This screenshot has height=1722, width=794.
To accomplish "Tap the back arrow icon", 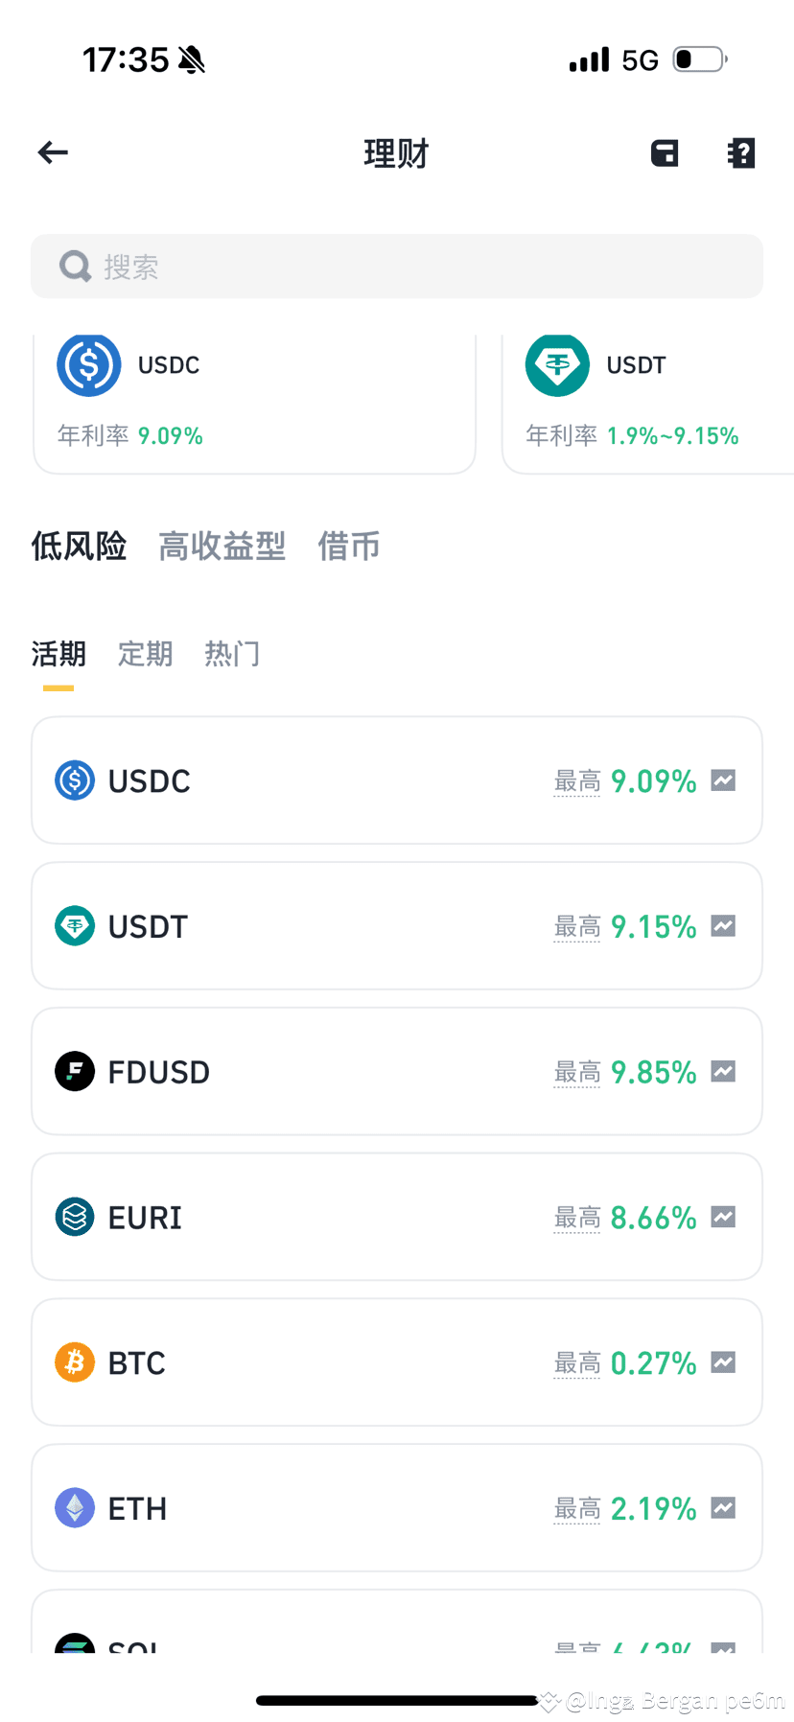I will (53, 152).
